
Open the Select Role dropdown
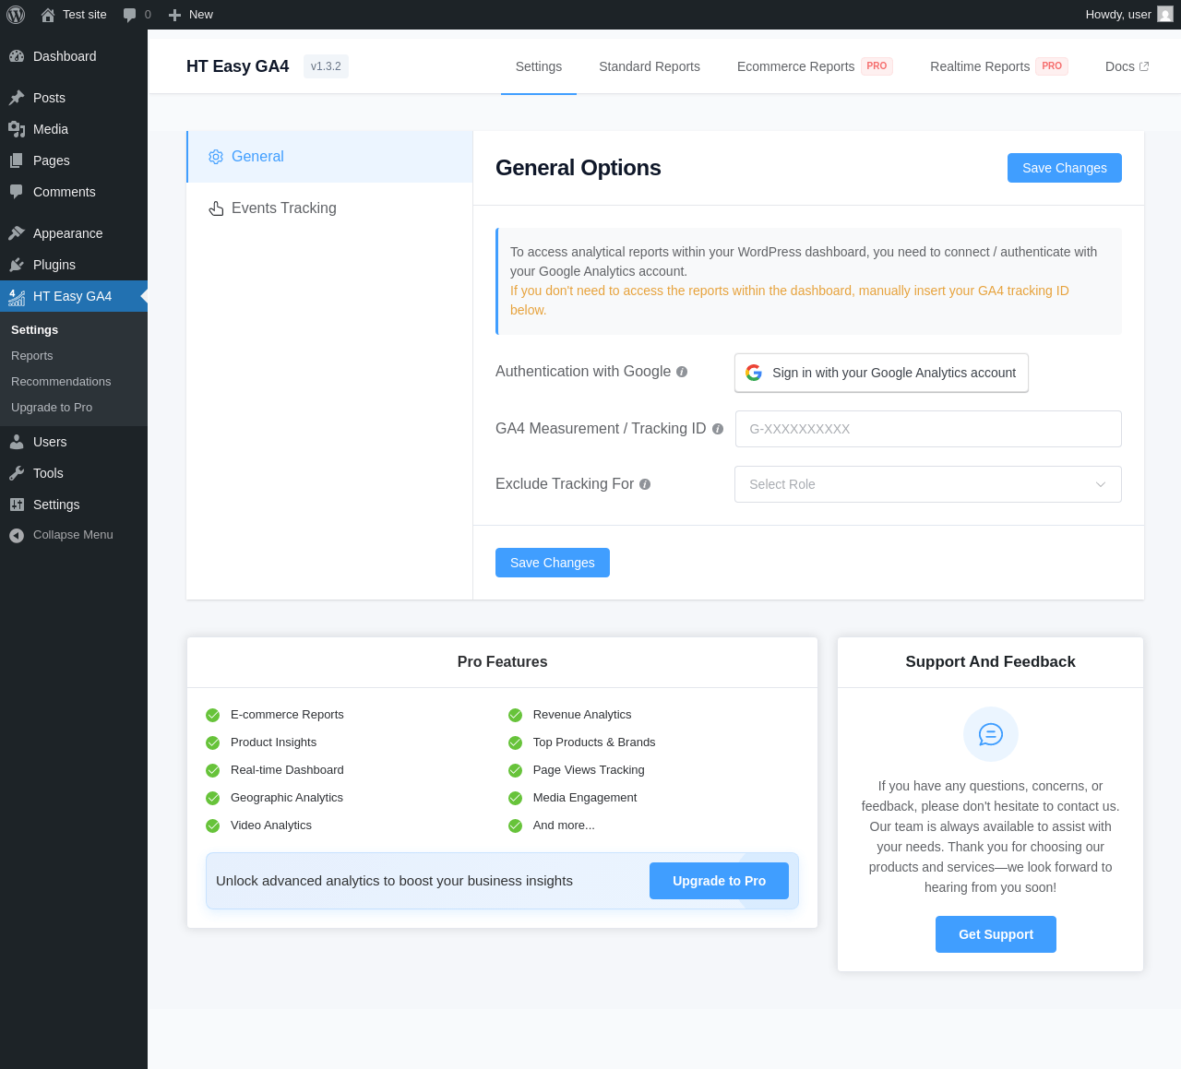tap(928, 484)
